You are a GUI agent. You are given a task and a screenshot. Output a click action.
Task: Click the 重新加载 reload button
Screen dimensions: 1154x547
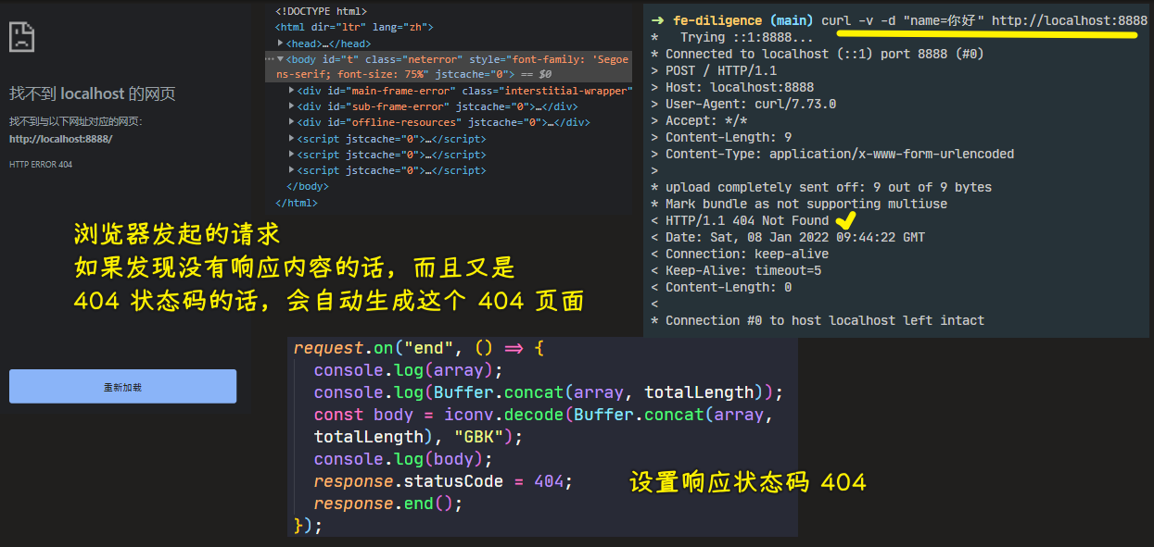pyautogui.click(x=122, y=387)
